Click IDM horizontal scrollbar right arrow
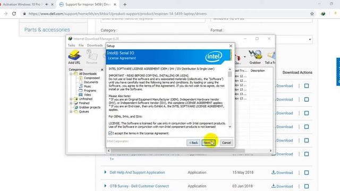Screen dimensions: 340x191 (270, 151)
